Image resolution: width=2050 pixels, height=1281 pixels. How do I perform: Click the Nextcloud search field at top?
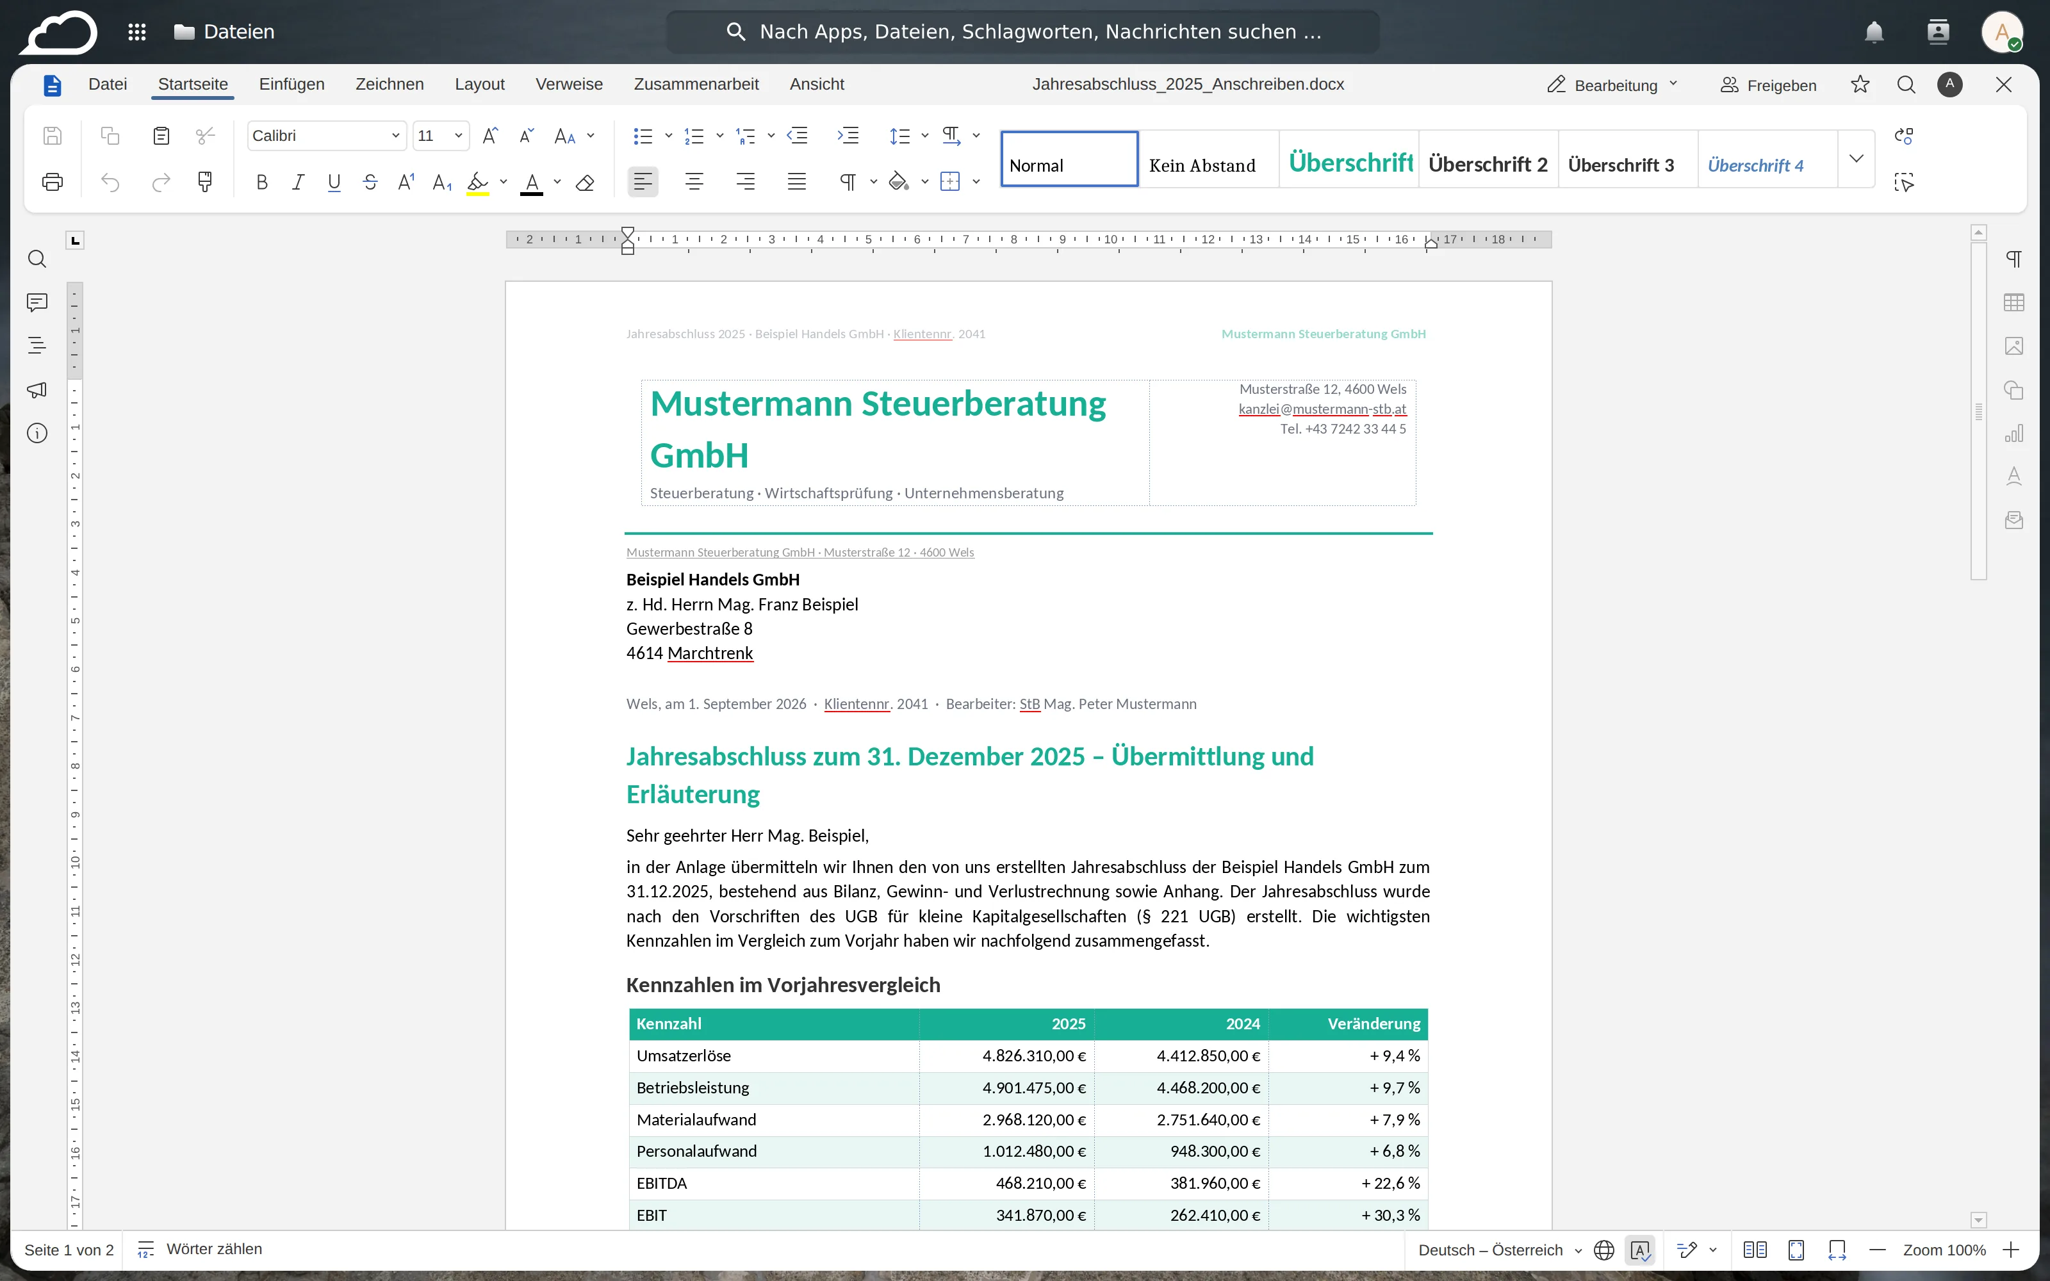click(1022, 32)
